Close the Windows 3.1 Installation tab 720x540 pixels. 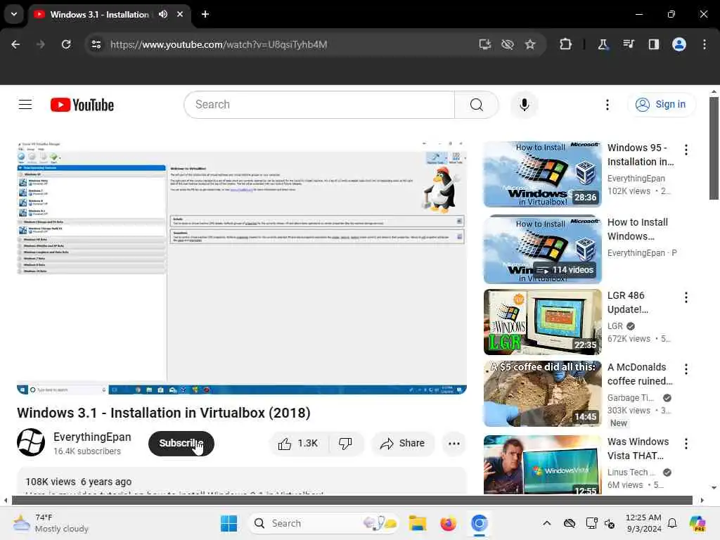click(x=180, y=14)
